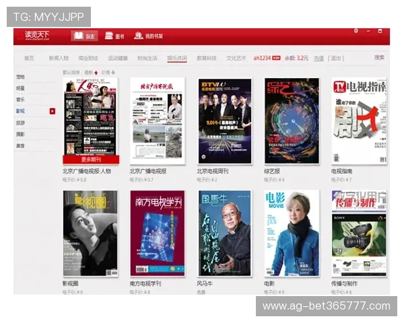Click the ah1234 username
404x323 pixels.
tap(263, 58)
